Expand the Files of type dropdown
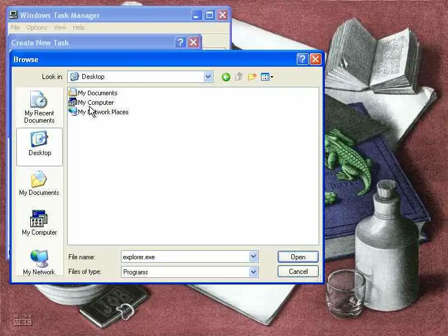 [254, 272]
